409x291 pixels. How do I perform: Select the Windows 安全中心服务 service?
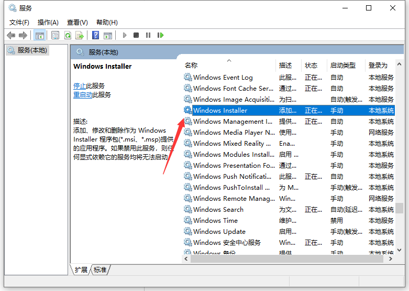(227, 242)
